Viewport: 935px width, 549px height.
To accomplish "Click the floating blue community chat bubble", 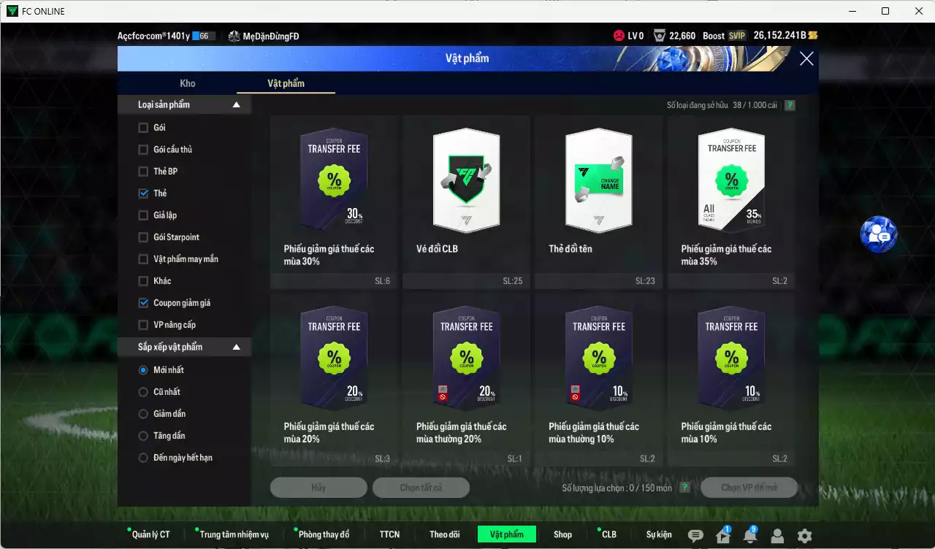I will (878, 235).
